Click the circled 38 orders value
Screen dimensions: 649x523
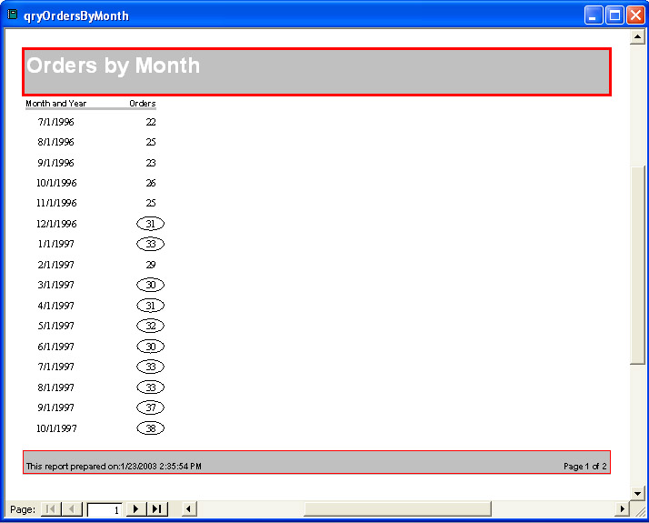pyautogui.click(x=150, y=428)
